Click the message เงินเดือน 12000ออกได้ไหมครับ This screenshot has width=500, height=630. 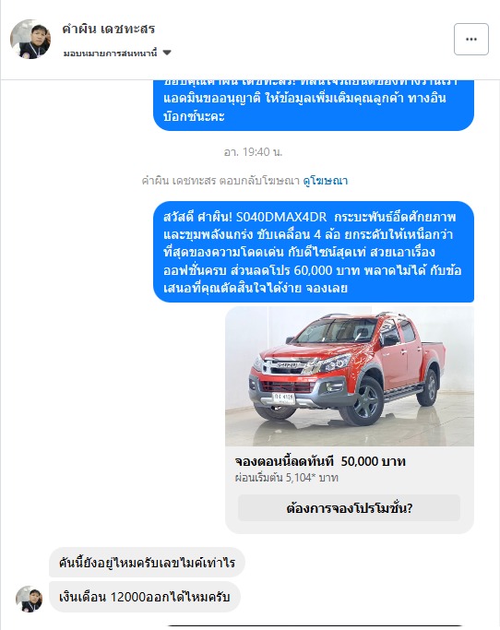point(145,597)
